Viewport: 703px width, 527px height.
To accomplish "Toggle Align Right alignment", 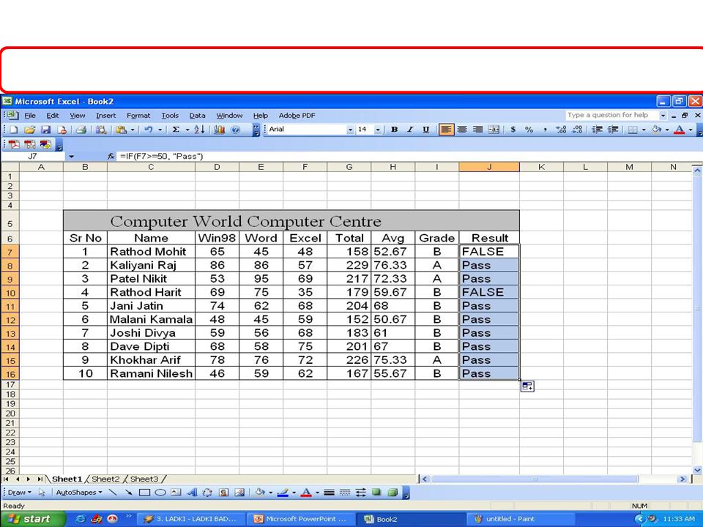I will coord(478,130).
